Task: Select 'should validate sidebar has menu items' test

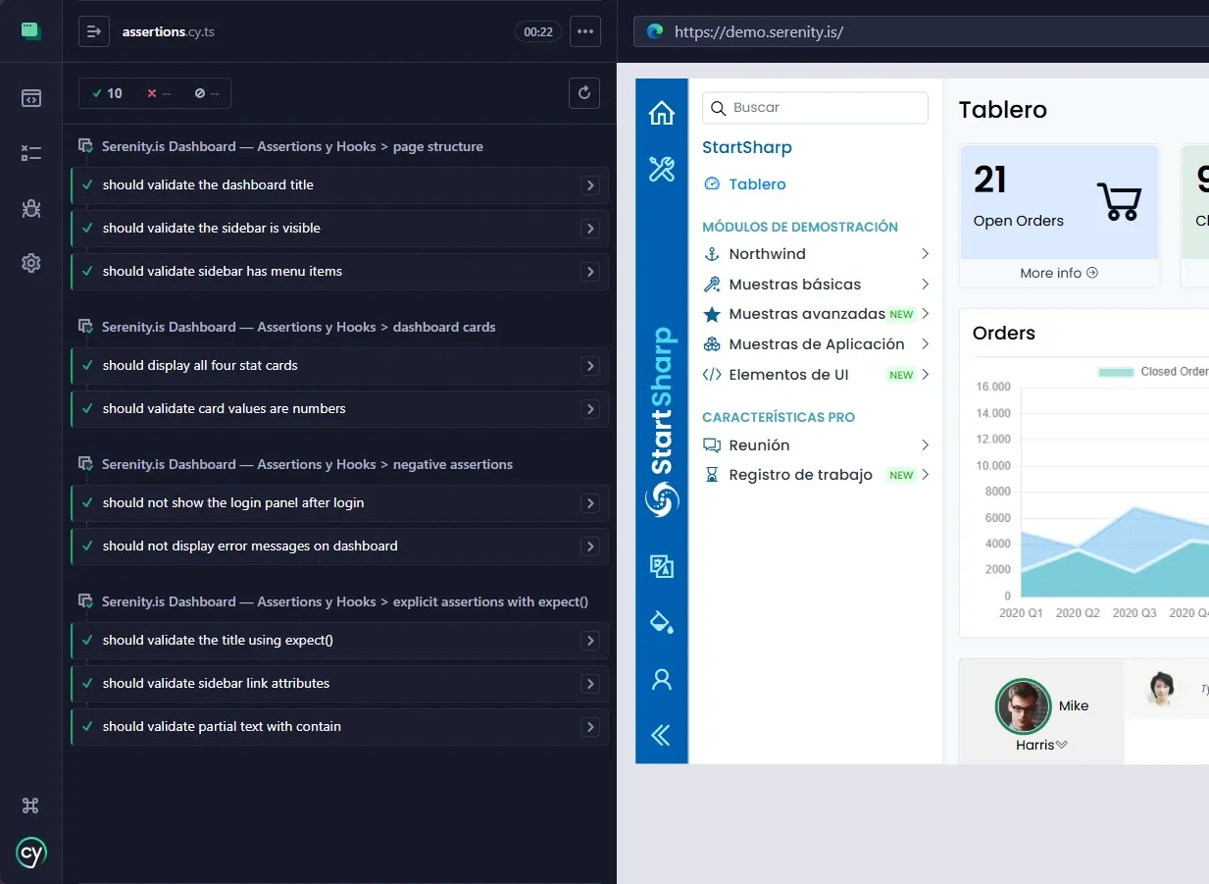Action: [x=339, y=271]
